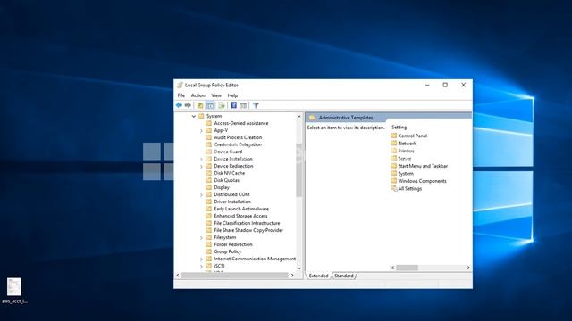Click tree pane scroll up arrow
The image size is (572, 321).
(x=299, y=116)
